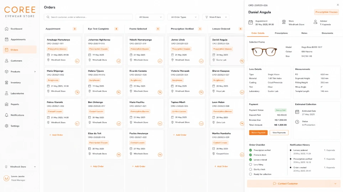Add Order in Prescription Verified column
This screenshot has width=343, height=192.
tap(180, 135)
